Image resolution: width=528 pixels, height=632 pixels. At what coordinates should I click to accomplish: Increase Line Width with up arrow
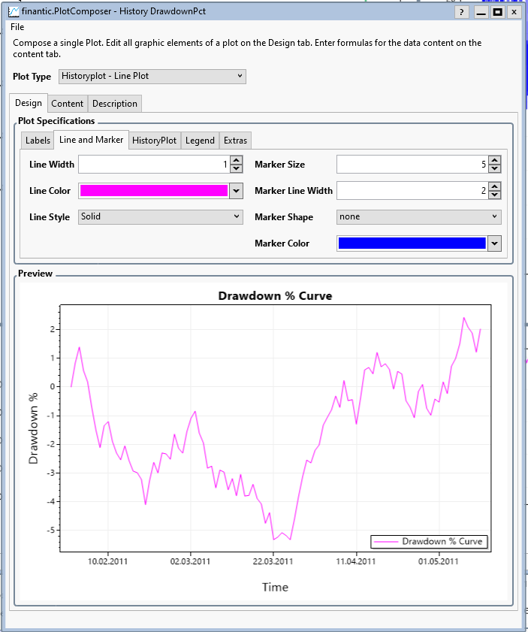(x=236, y=160)
